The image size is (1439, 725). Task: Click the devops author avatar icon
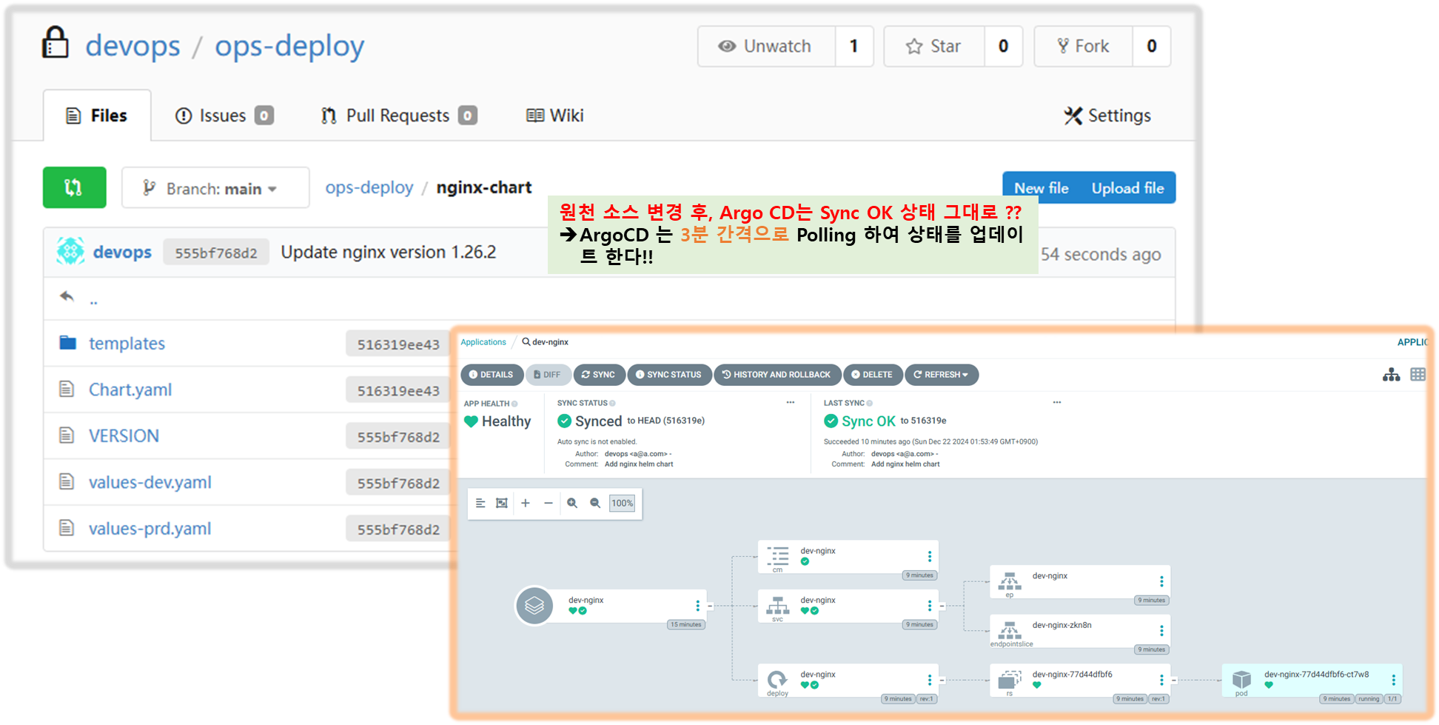pyautogui.click(x=70, y=252)
